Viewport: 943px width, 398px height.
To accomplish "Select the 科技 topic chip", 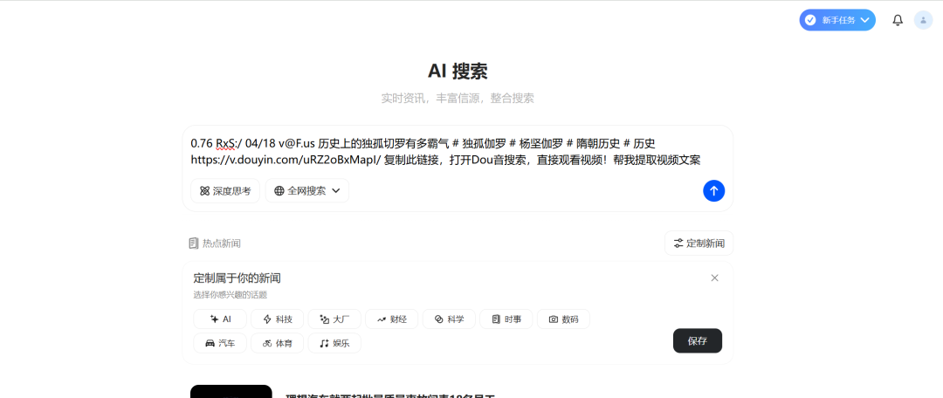I will (x=278, y=319).
